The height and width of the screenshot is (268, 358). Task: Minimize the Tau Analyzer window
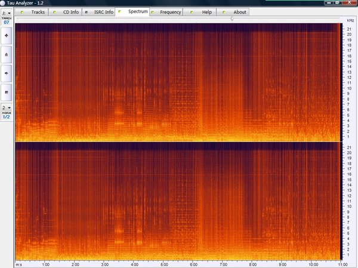[329, 3]
